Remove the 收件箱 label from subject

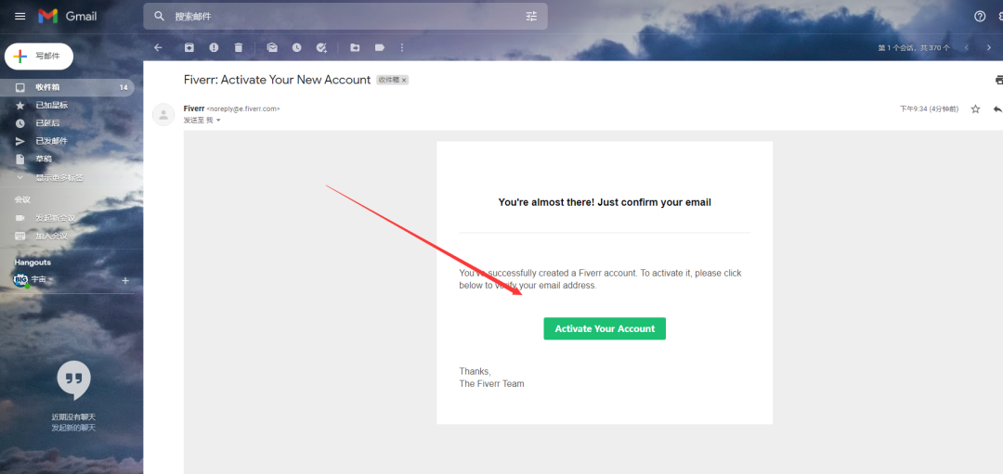pyautogui.click(x=404, y=81)
